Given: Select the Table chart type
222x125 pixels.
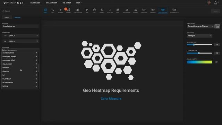Looking at the screenshot, I should click(45, 11).
